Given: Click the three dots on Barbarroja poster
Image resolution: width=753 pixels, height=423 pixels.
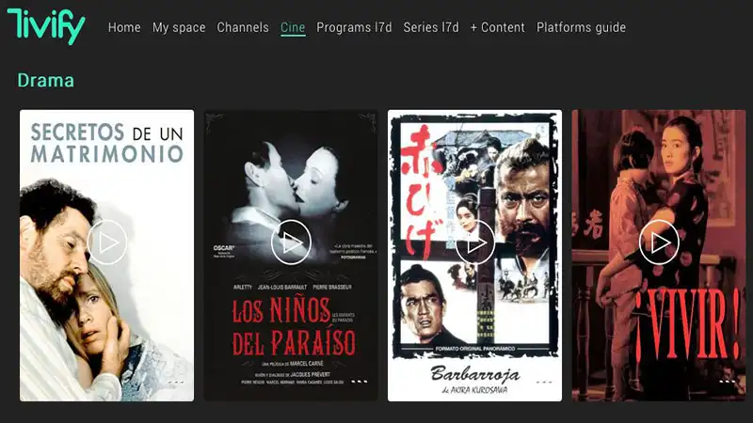Looking at the screenshot, I should (x=543, y=382).
